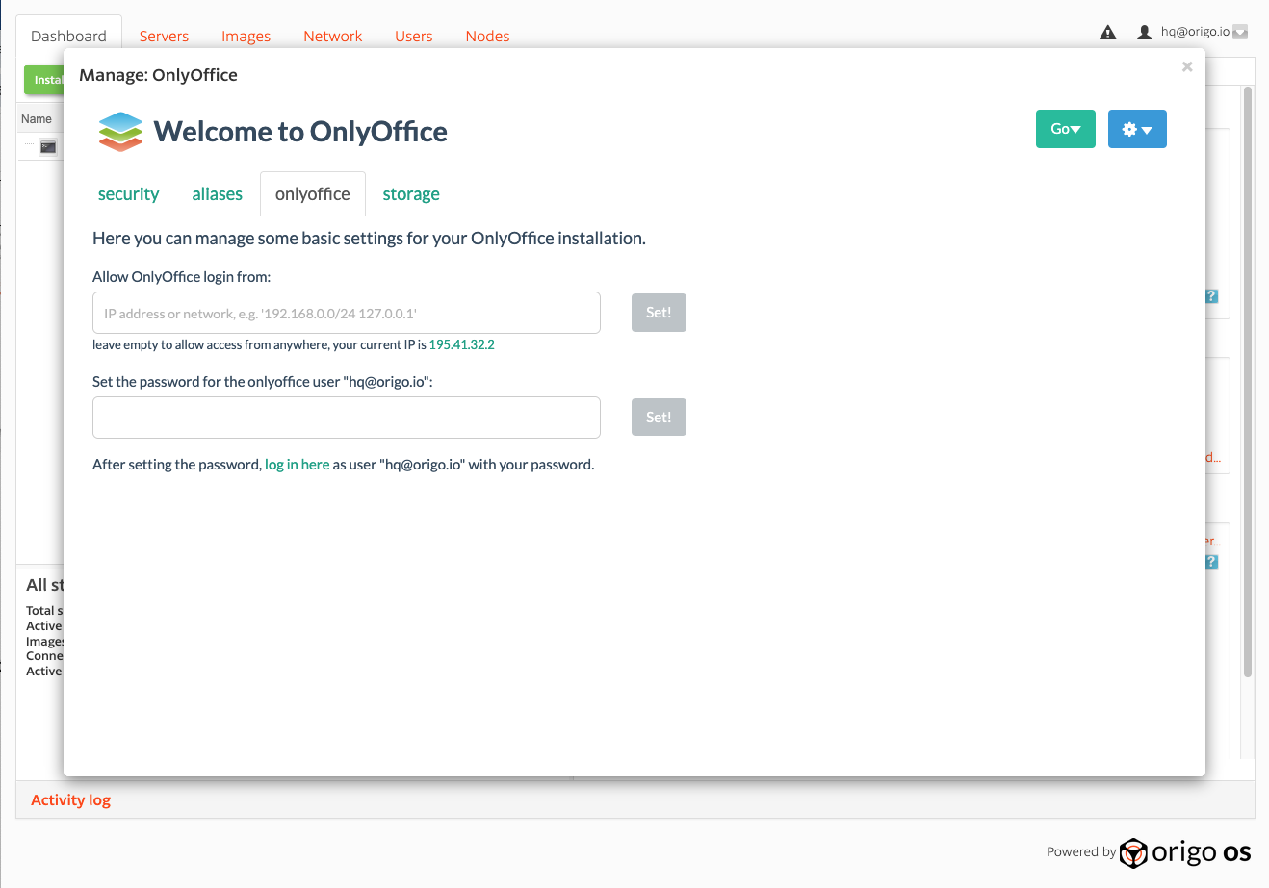The image size is (1269, 888).
Task: Click the current IP 195.41.32.2 link
Action: 461,344
